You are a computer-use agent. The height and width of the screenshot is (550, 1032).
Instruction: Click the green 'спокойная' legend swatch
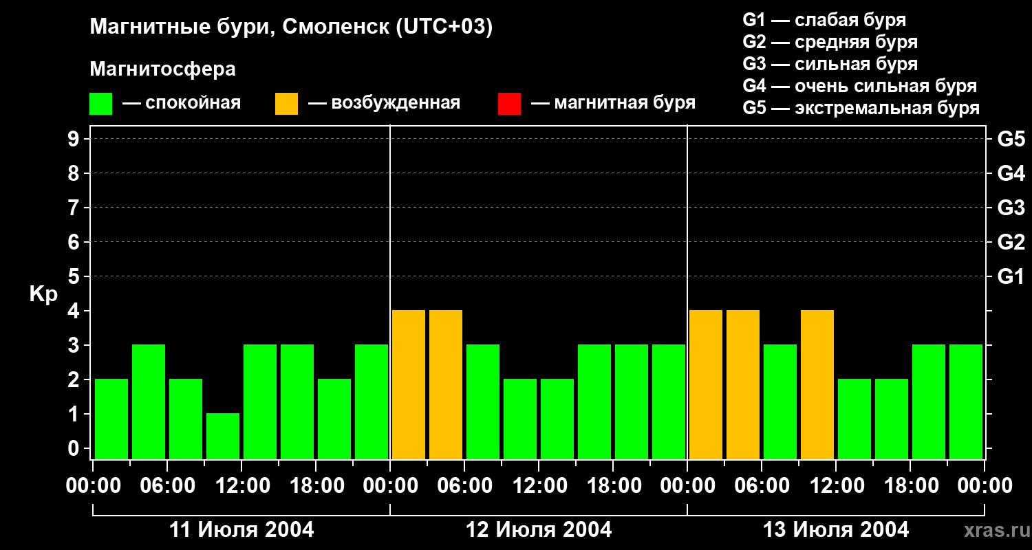click(100, 104)
